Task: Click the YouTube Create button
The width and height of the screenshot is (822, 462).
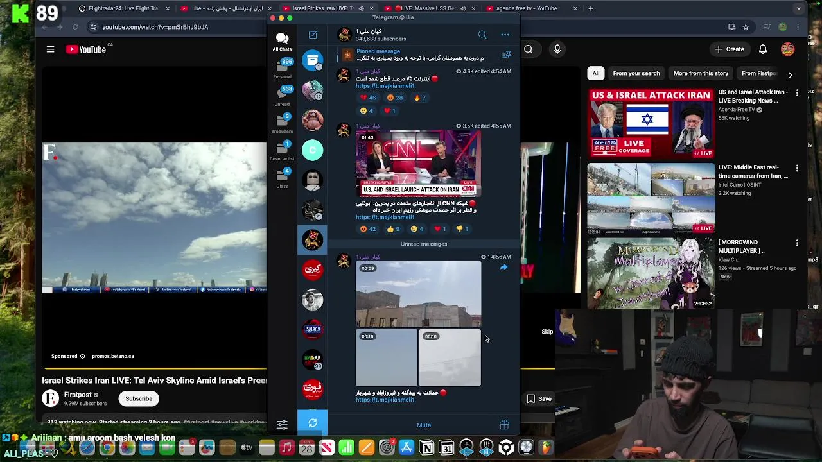Action: [730, 49]
